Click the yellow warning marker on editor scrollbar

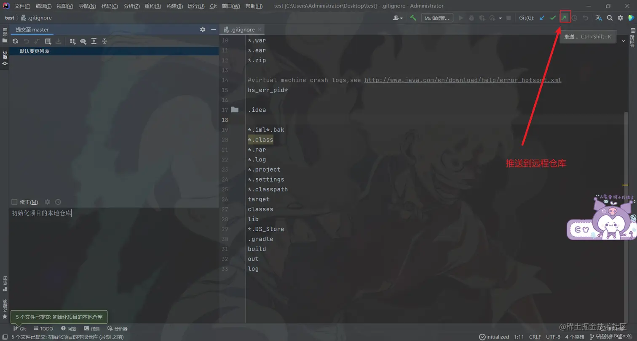pyautogui.click(x=625, y=185)
